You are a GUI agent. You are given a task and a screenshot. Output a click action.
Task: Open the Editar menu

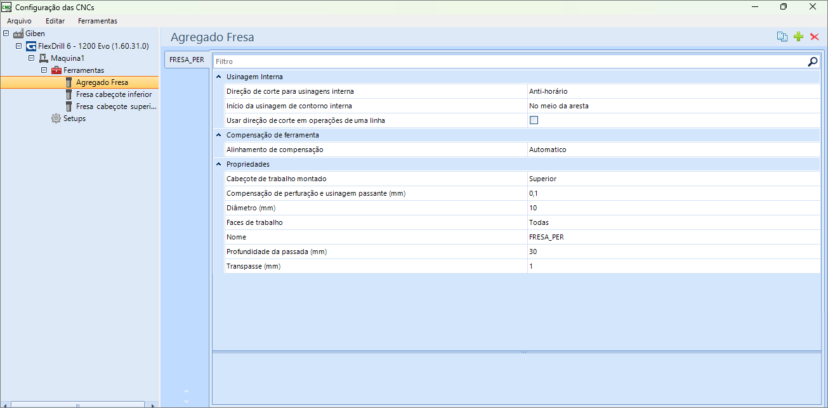(x=55, y=21)
